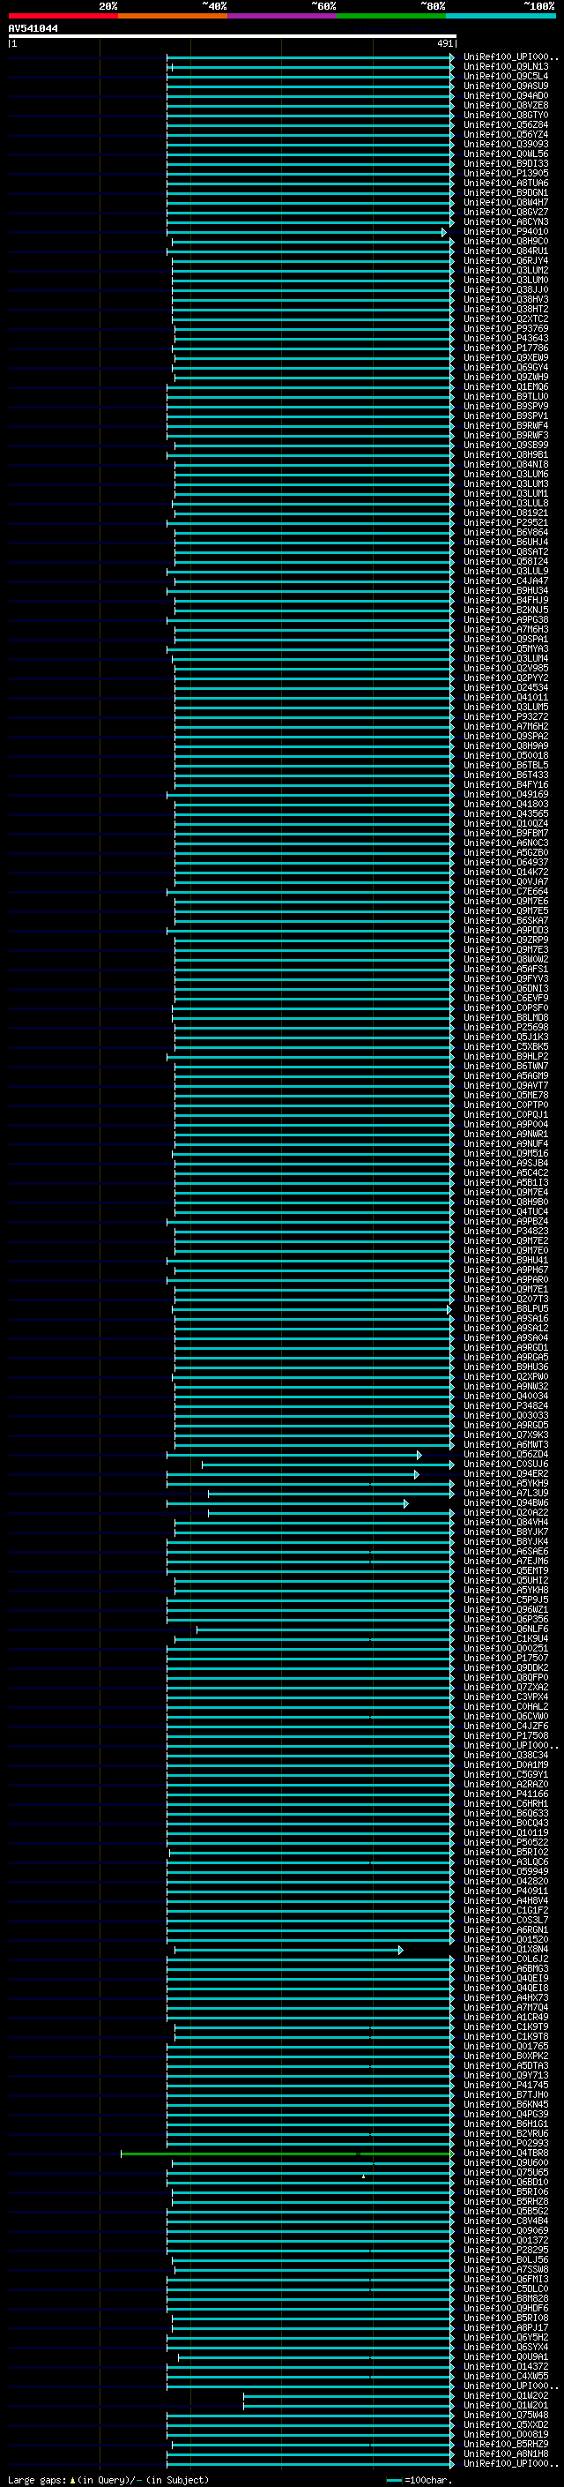This screenshot has height=2487, width=564.
Task: Click the UniRef100_C3VPX4 label
Action: 505,1697
